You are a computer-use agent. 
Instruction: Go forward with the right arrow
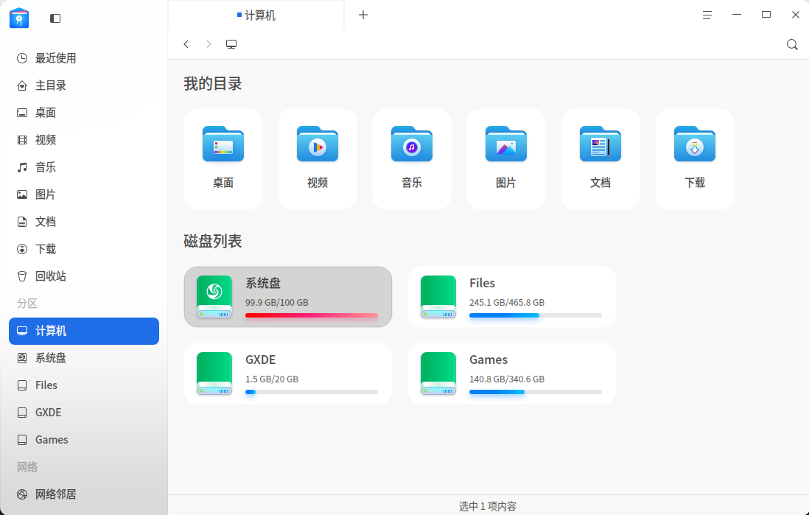[x=209, y=44]
